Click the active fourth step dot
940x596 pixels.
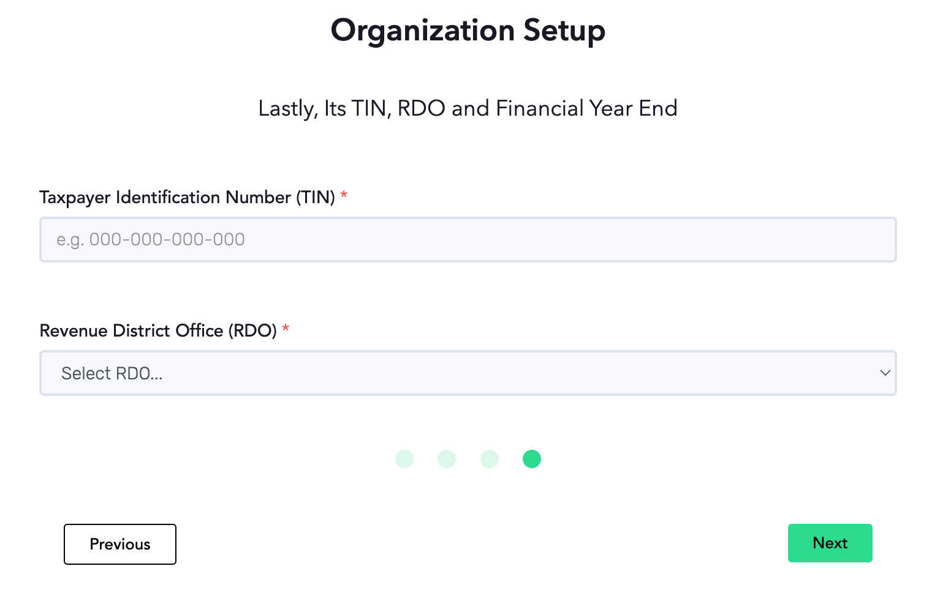[x=532, y=459]
